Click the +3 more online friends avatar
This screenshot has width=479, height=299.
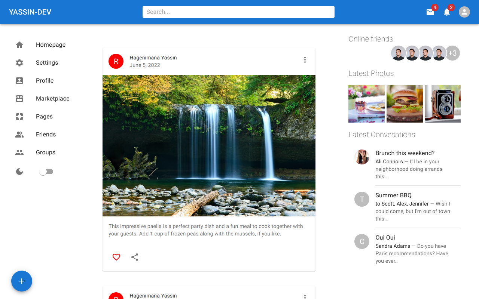tap(452, 53)
